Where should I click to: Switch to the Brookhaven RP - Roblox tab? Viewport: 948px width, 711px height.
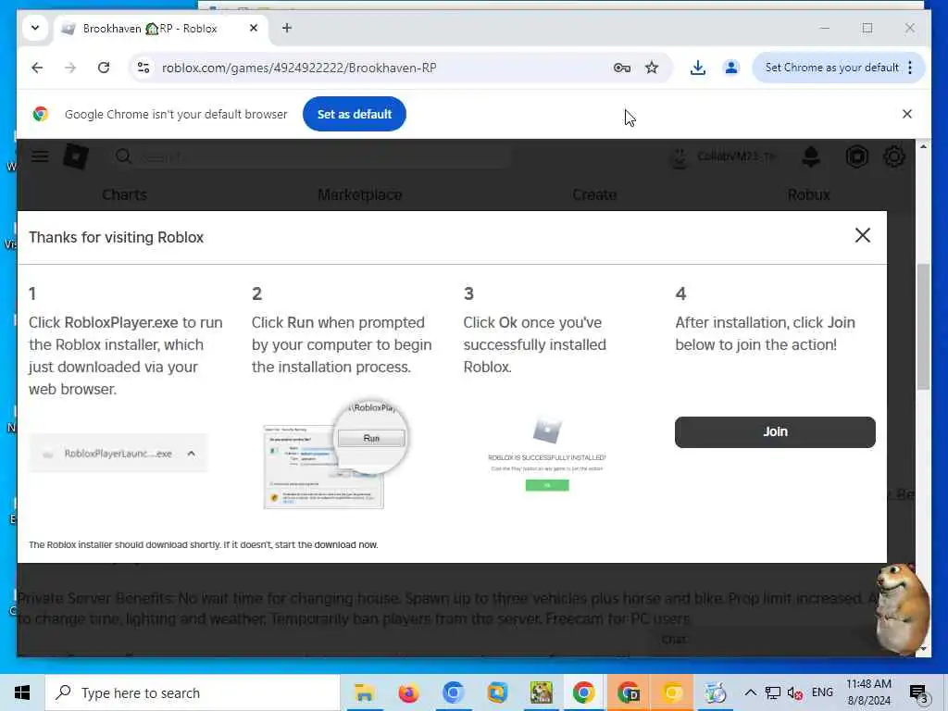point(150,29)
